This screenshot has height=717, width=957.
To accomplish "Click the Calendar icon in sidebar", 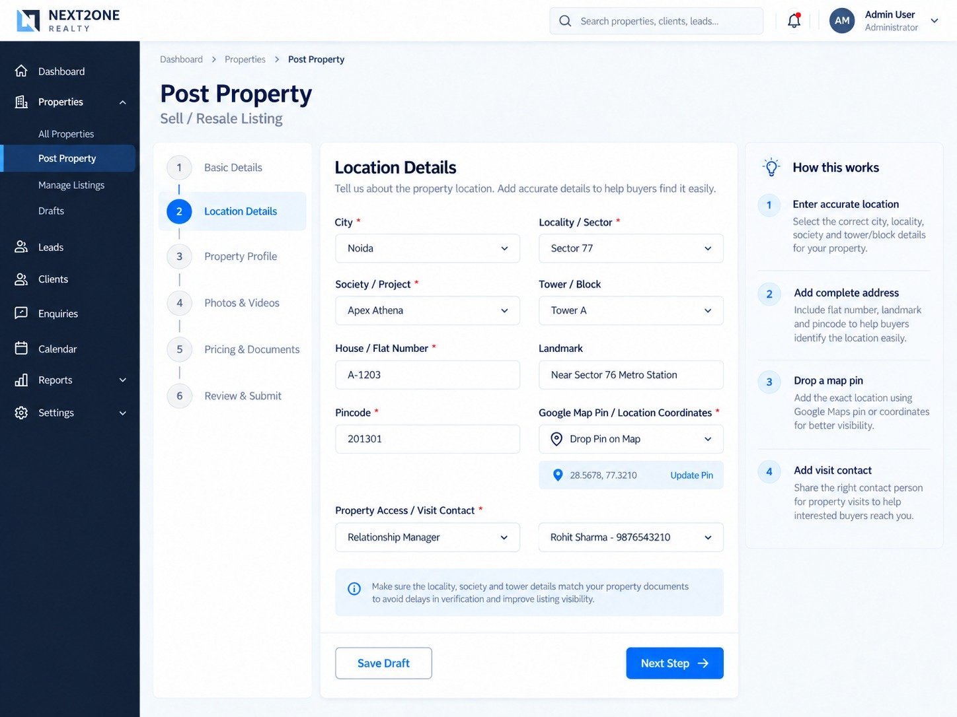I will 21,348.
